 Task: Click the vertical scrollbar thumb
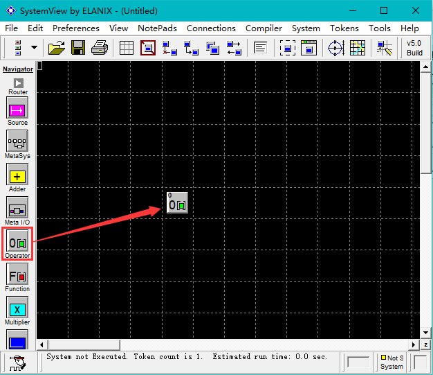pos(425,123)
